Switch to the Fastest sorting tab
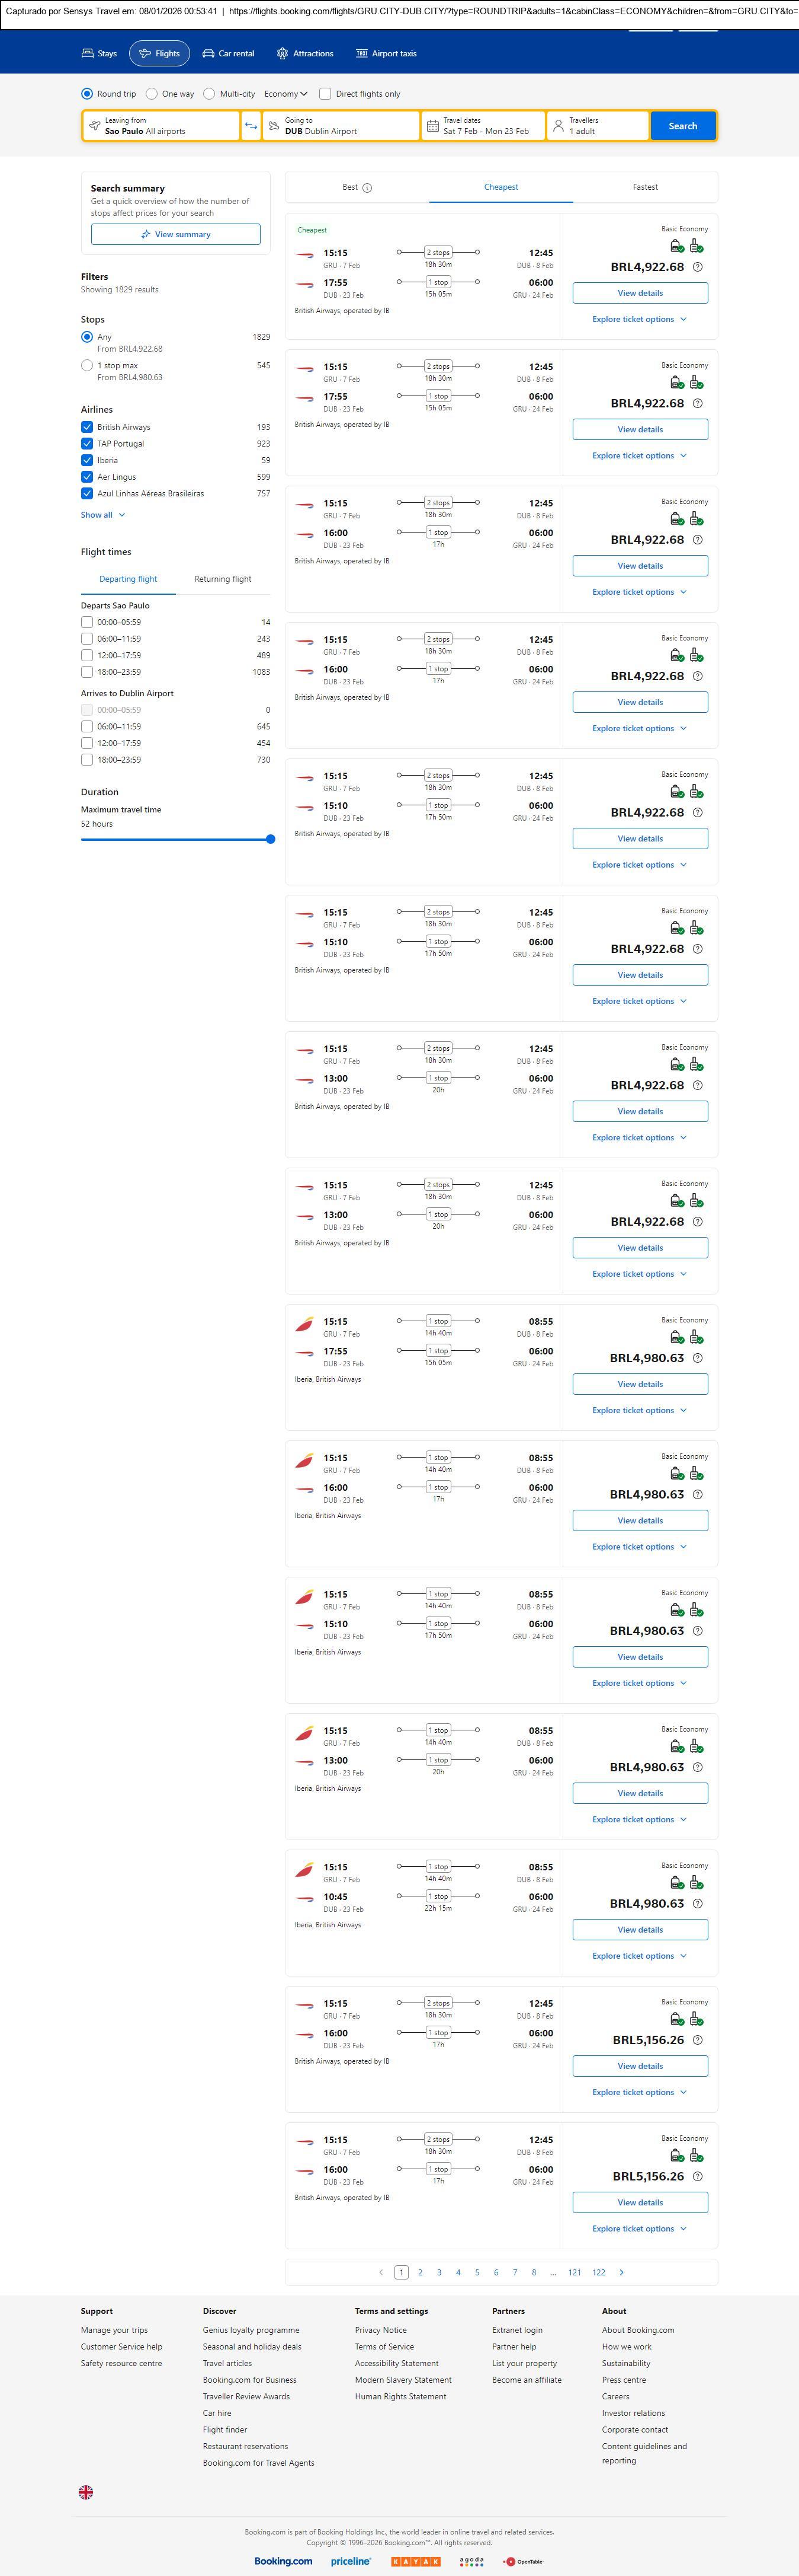Viewport: 799px width, 2576px height. click(x=645, y=187)
